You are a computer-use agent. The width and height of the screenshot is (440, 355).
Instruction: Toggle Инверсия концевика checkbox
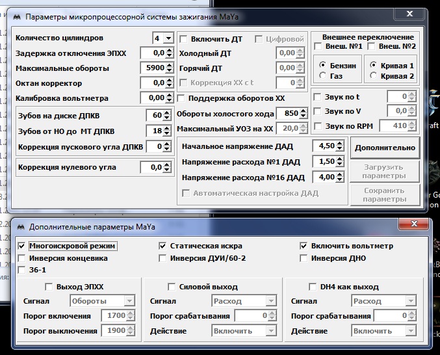point(21,258)
